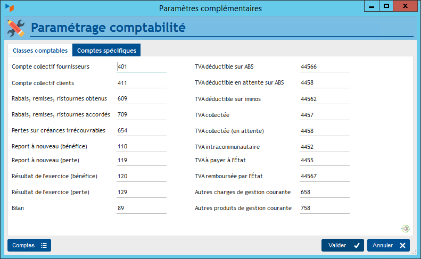The image size is (421, 259).
Task: Click the application logo in the title bar
Action: (9, 8)
